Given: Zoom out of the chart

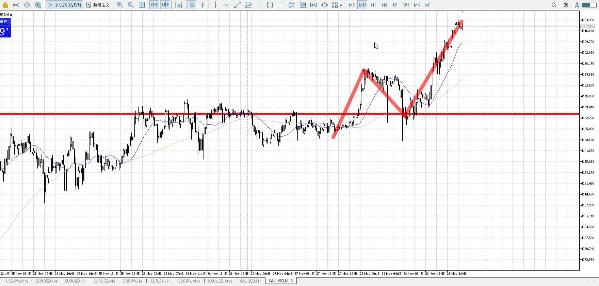Looking at the screenshot, I should pyautogui.click(x=131, y=5).
